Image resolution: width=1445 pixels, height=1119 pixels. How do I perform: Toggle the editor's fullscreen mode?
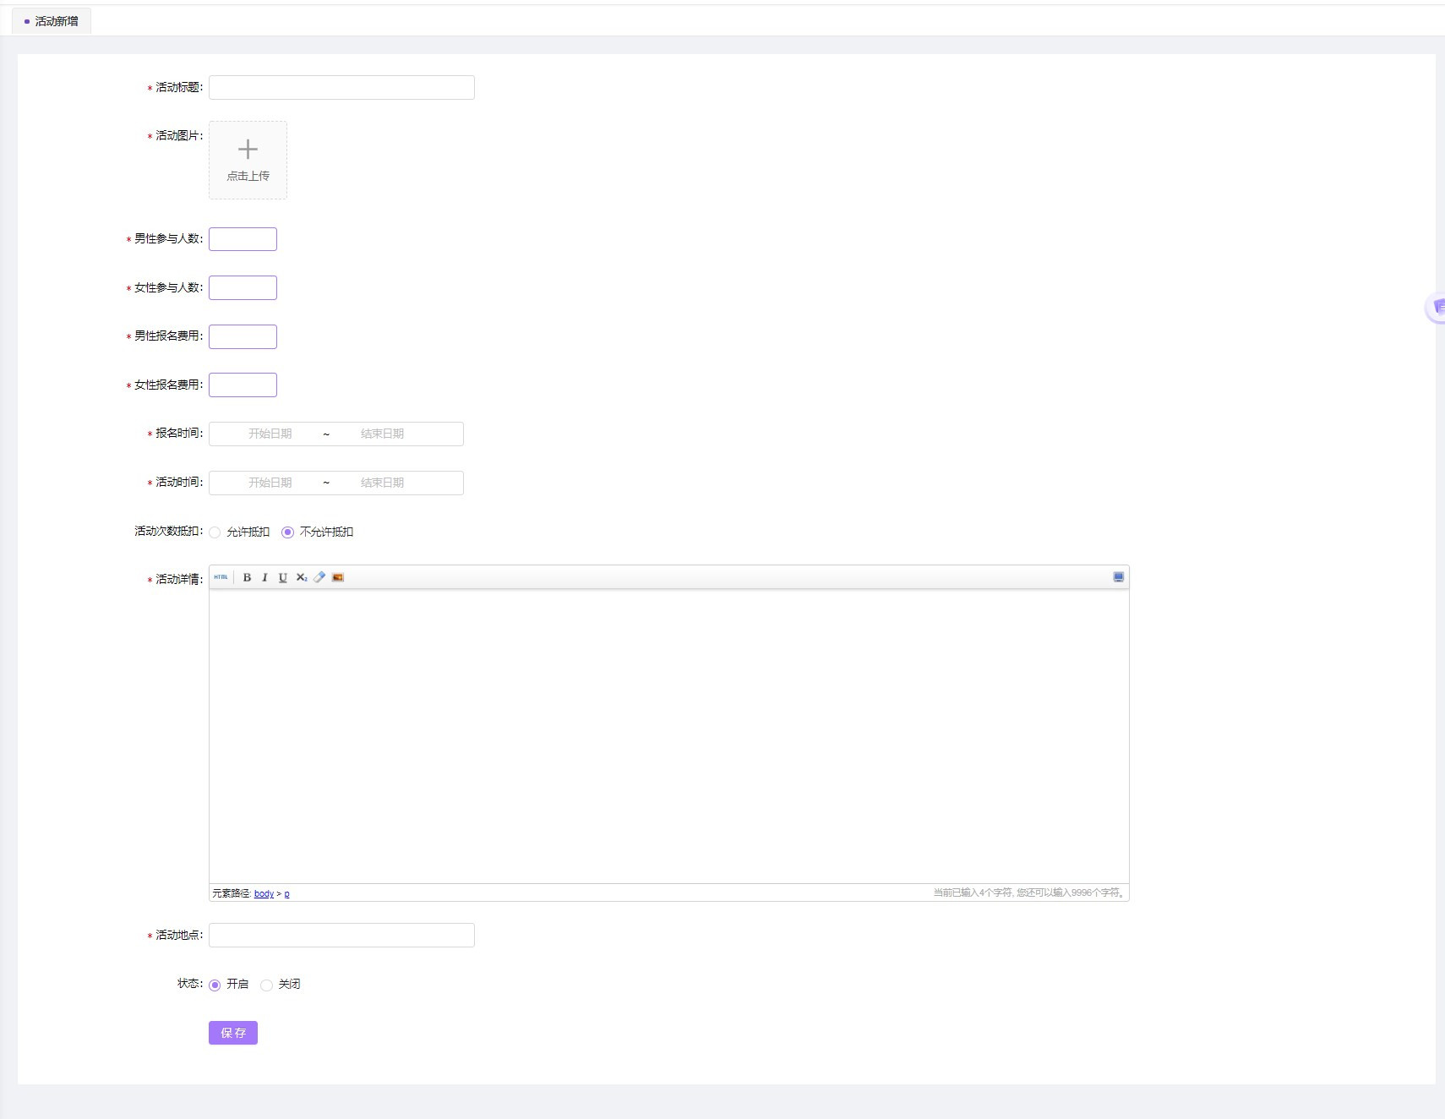[x=1118, y=577]
